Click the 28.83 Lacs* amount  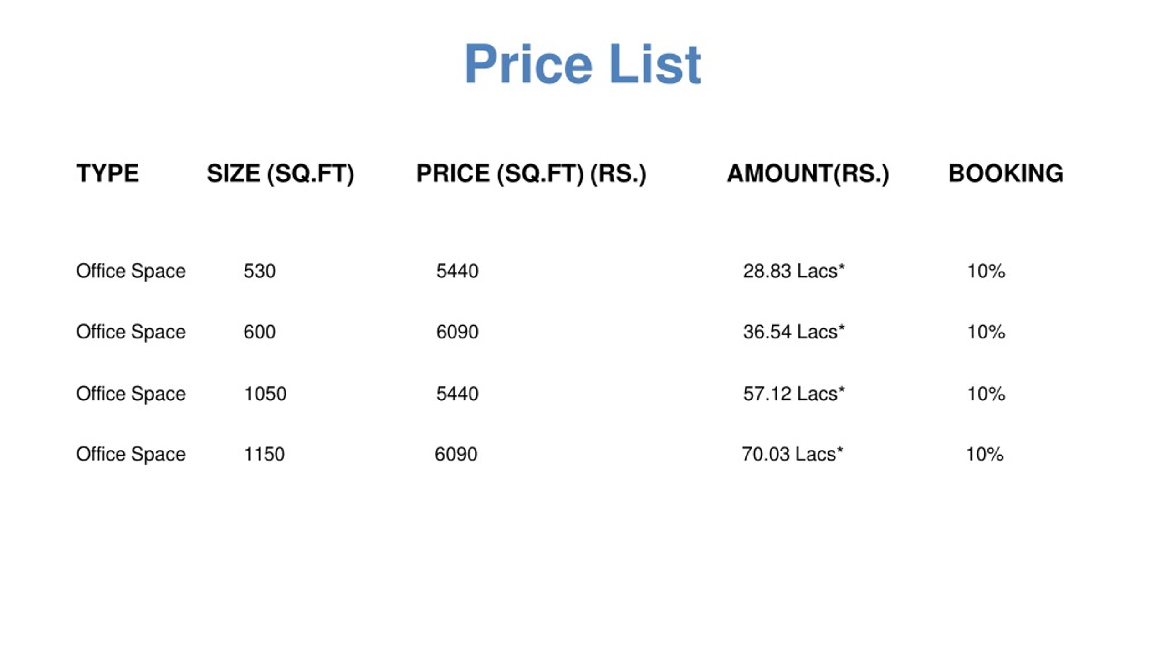[794, 271]
